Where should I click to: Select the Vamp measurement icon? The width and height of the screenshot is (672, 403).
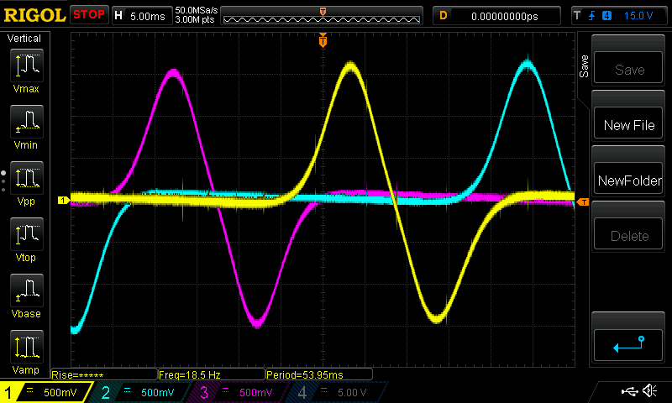[27, 347]
